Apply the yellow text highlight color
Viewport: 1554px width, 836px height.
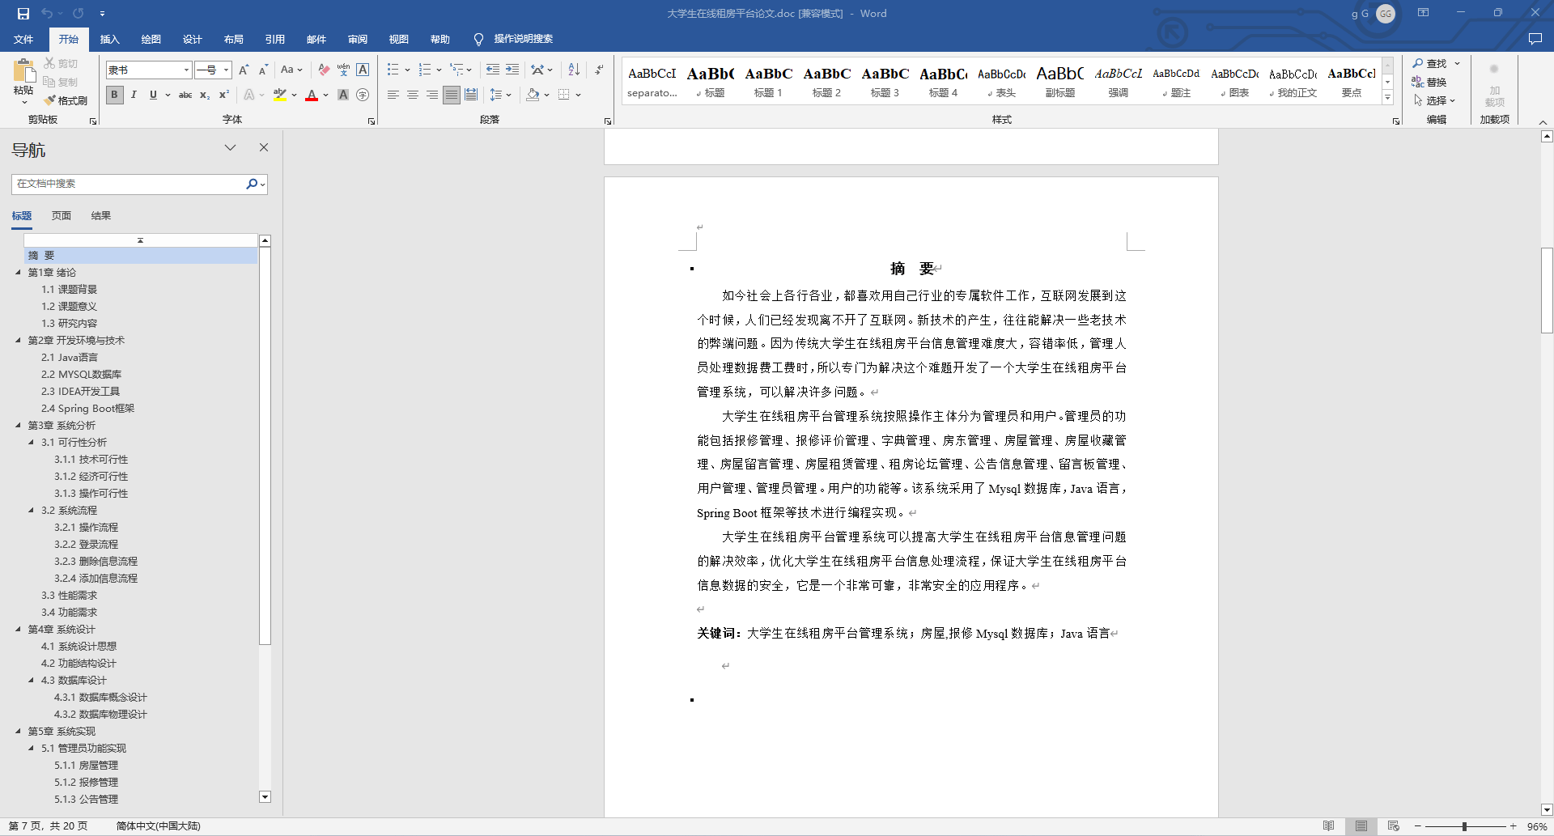pyautogui.click(x=280, y=95)
